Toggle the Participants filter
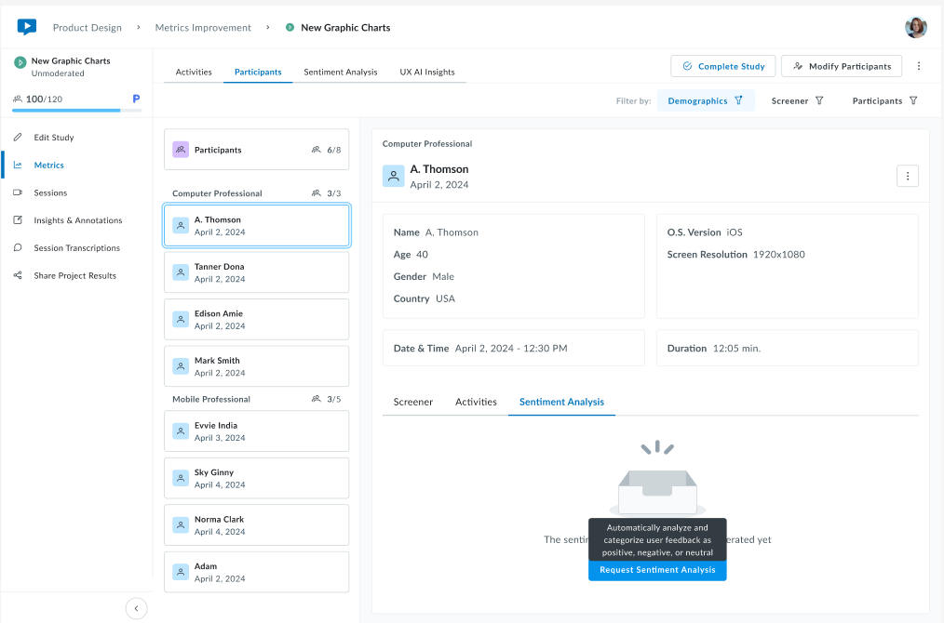The width and height of the screenshot is (944, 623). click(x=884, y=100)
